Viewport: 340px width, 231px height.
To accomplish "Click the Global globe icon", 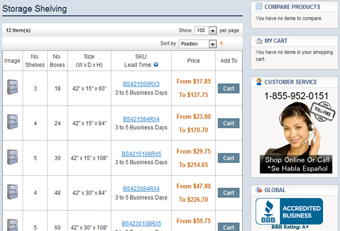I will 258,190.
